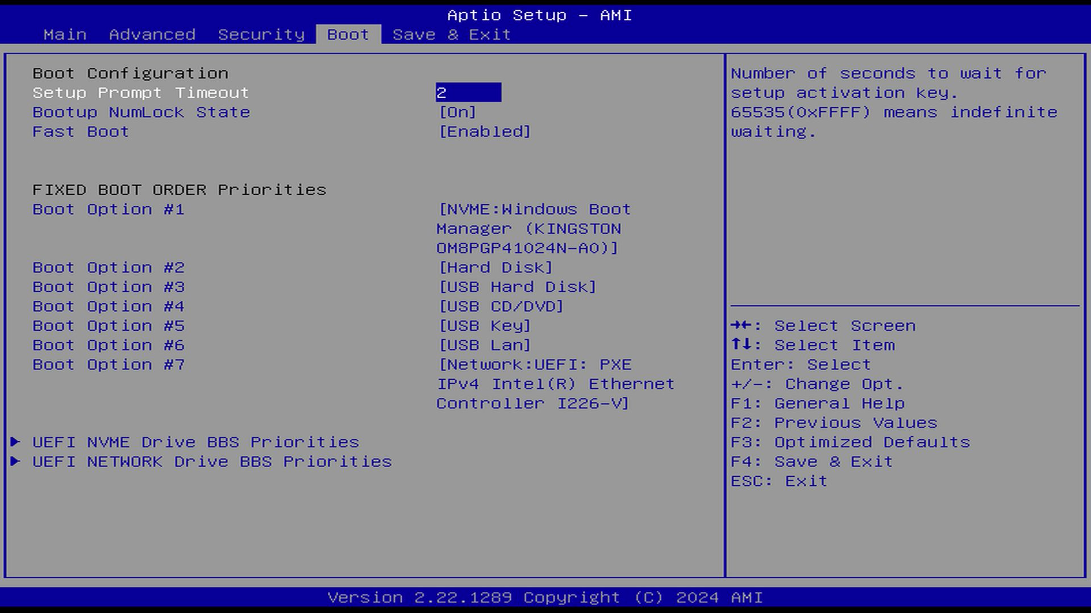Open Boot Option #1 NVME Windows Boot Manager dropdown

533,229
